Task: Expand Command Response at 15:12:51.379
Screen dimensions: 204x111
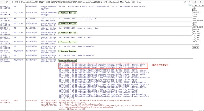Action: (68, 42)
